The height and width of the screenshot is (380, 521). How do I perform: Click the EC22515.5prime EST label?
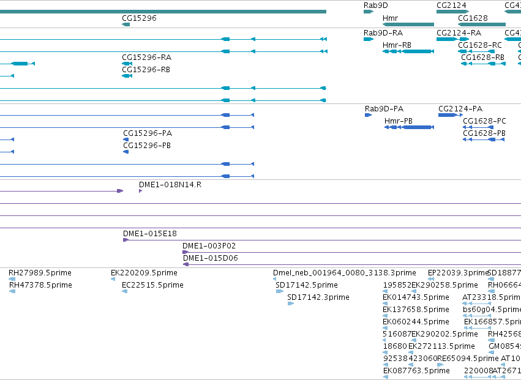[152, 285]
